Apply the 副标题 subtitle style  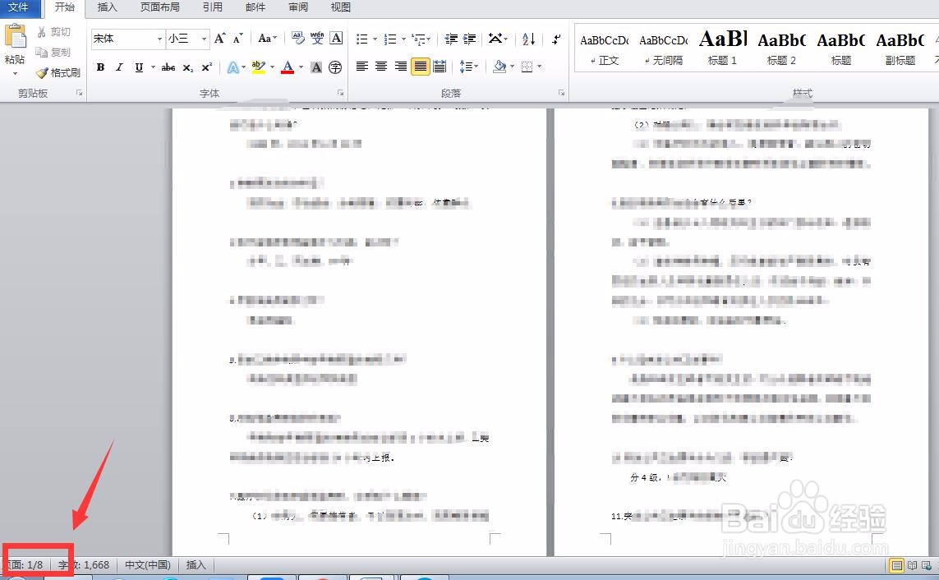pyautogui.click(x=900, y=49)
